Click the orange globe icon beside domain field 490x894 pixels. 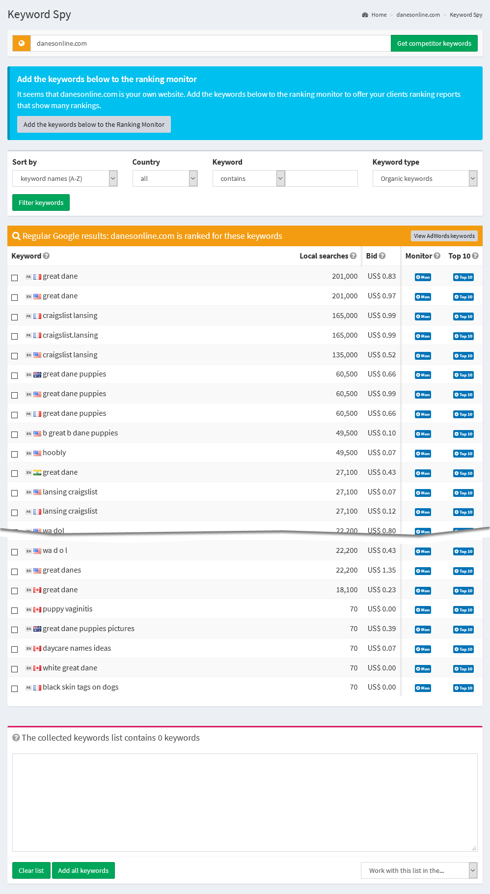[22, 43]
